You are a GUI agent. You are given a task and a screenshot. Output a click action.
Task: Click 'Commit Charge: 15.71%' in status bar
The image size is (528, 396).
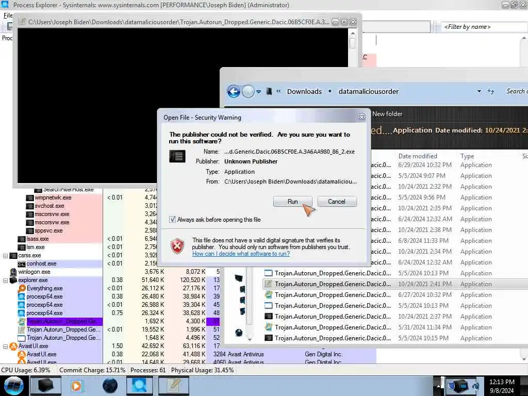pyautogui.click(x=92, y=370)
